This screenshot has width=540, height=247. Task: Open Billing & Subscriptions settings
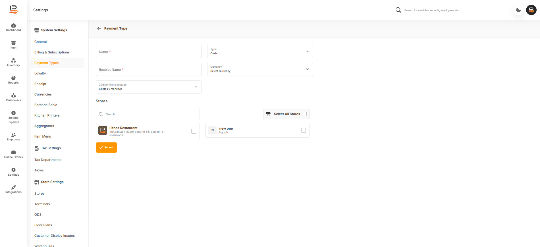52,52
